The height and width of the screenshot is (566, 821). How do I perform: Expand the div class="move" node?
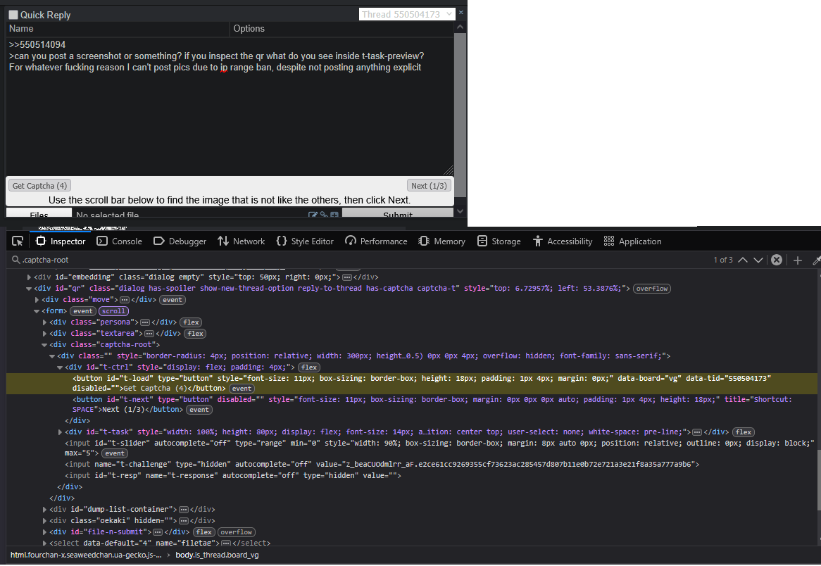tap(37, 299)
